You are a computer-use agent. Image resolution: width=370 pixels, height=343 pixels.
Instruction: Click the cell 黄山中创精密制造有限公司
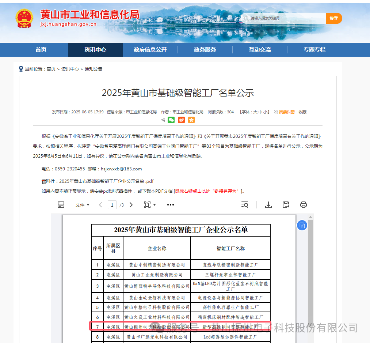(157, 265)
